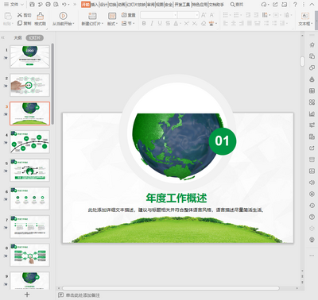Open the Picture icon in the right sidebar
Screen dimensions: 318x300
pos(312,171)
